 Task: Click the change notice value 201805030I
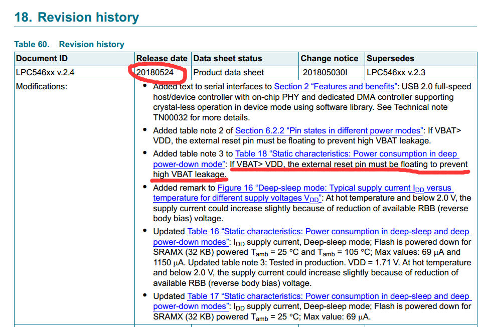325,73
